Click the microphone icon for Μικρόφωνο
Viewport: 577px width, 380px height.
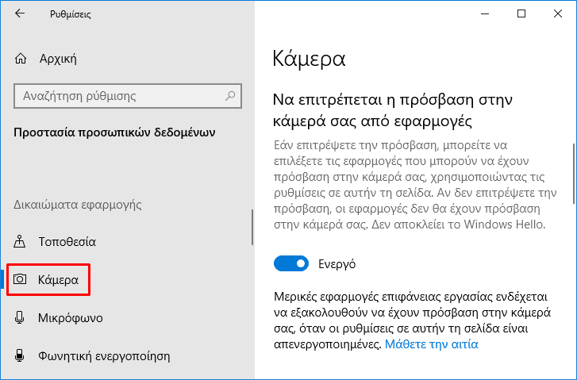click(x=20, y=317)
